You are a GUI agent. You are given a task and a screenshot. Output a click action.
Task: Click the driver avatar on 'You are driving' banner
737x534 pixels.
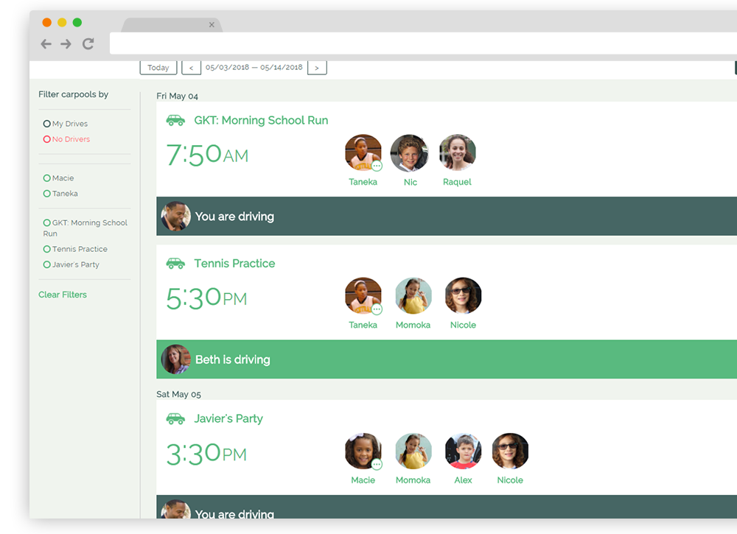pos(175,217)
